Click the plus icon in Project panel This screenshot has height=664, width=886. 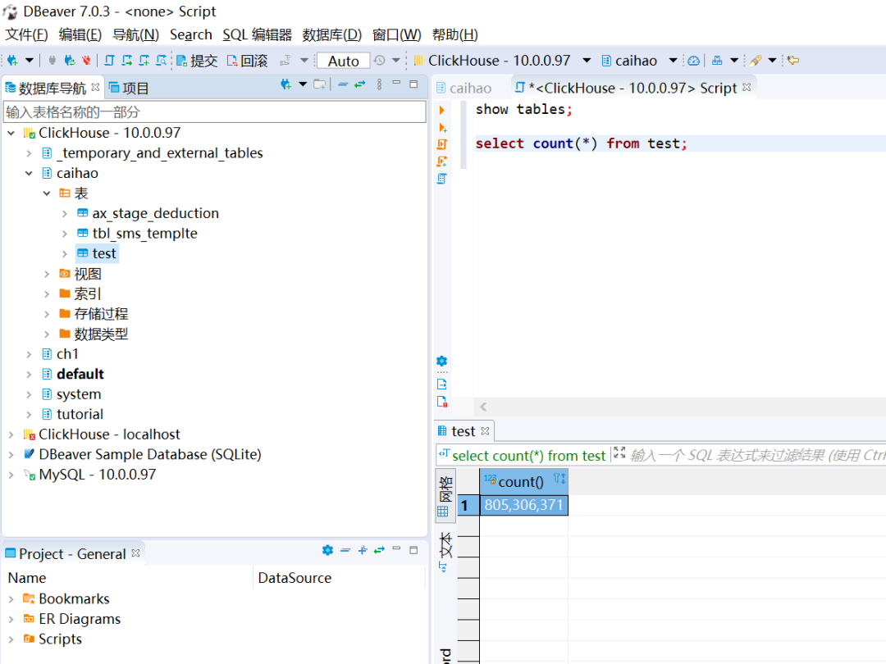coord(363,550)
